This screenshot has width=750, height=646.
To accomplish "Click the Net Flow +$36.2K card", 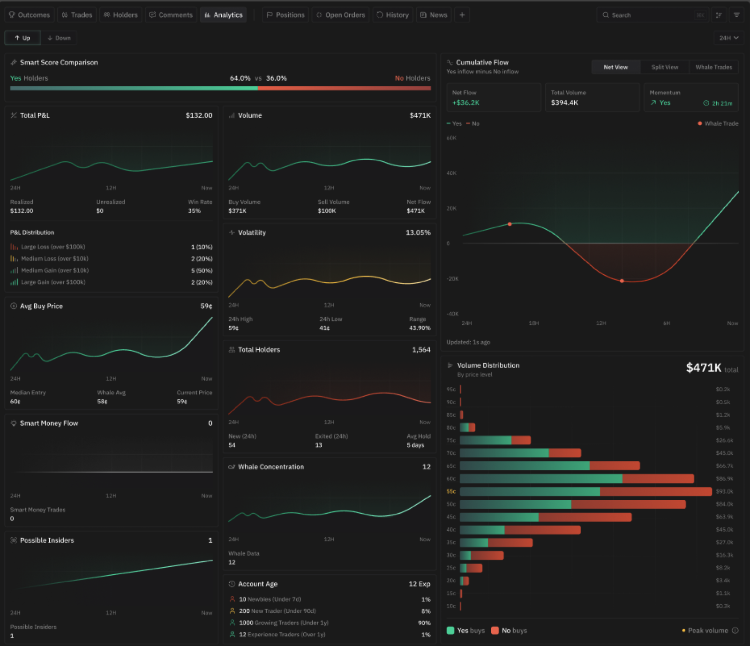I will (494, 98).
